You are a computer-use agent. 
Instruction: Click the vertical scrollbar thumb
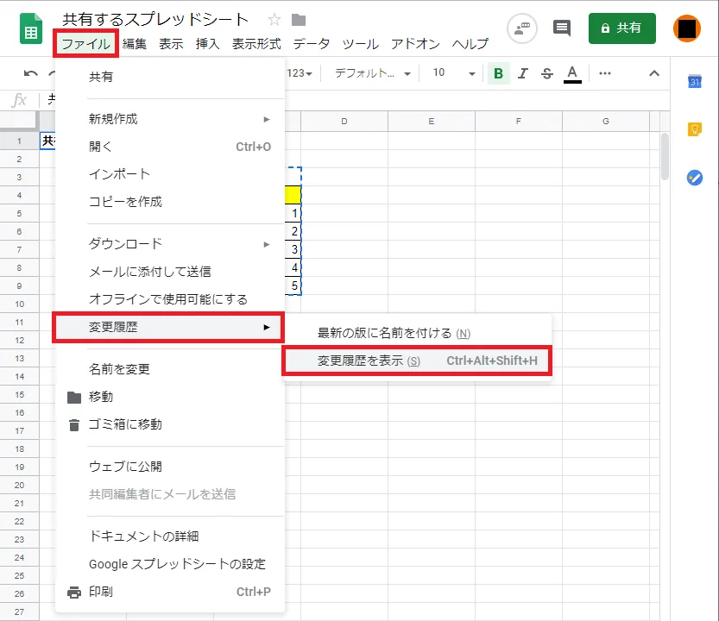[x=665, y=156]
